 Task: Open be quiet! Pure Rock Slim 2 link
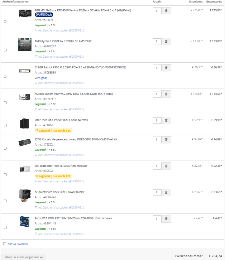point(60,192)
